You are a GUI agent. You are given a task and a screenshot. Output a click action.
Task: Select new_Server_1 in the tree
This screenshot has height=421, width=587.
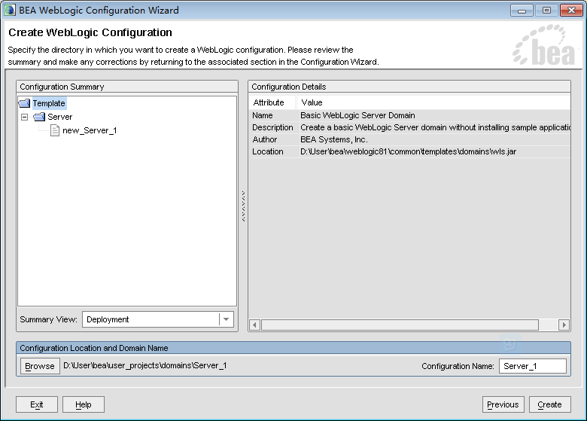90,130
